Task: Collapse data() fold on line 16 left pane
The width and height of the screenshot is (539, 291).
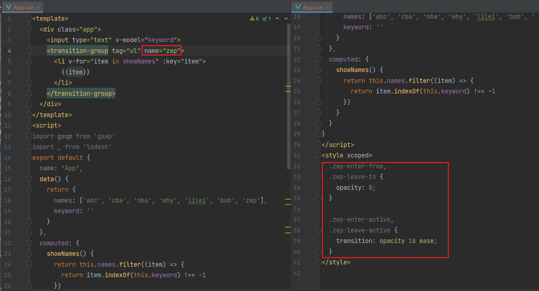Action: click(29, 179)
